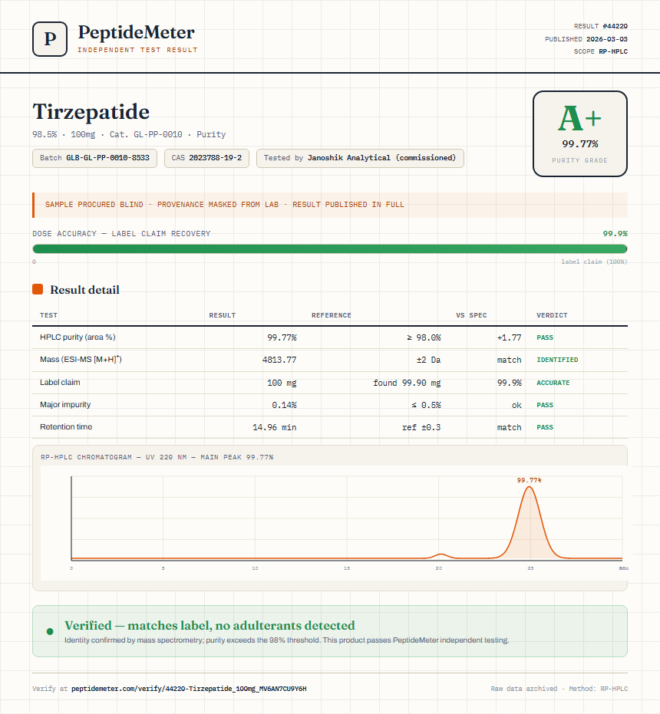Click the main chromatogram peak at 25 min
660x714 pixels.
[x=530, y=522]
